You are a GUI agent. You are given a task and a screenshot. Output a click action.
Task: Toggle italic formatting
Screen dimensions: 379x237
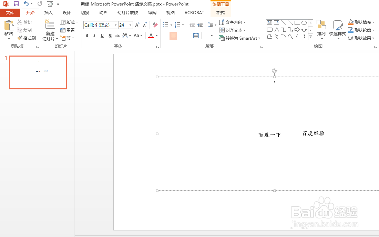click(x=94, y=36)
